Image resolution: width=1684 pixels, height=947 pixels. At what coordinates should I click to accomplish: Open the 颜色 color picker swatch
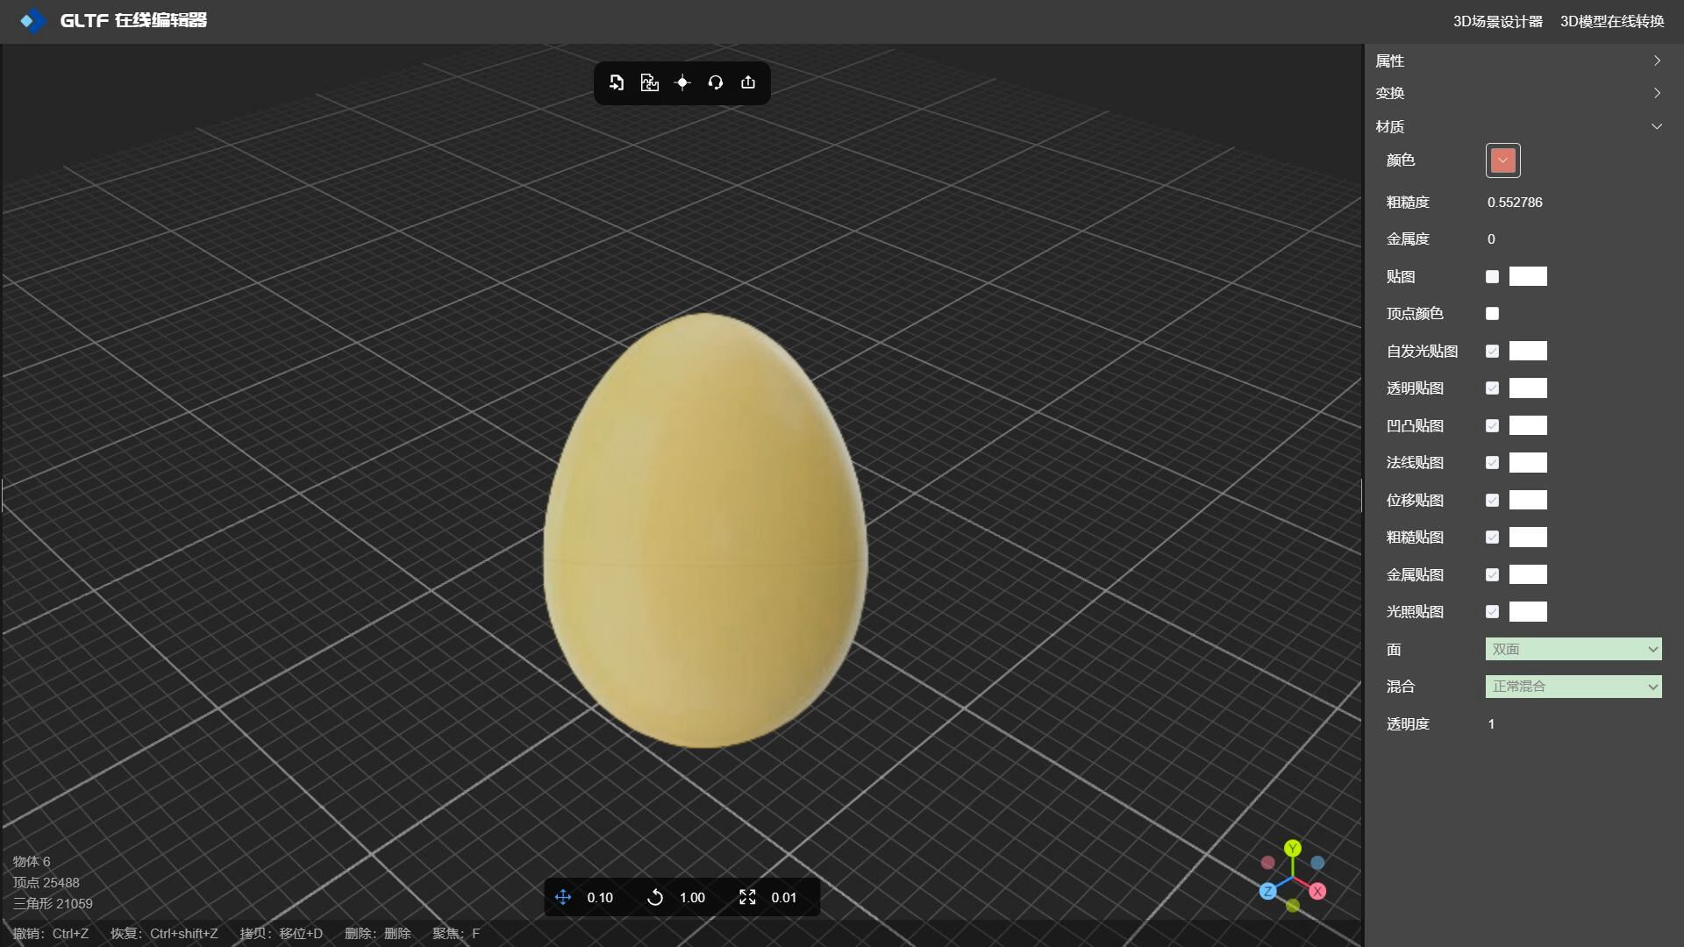pyautogui.click(x=1502, y=160)
